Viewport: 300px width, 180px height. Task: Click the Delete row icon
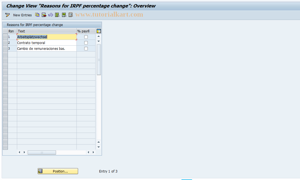[44, 15]
